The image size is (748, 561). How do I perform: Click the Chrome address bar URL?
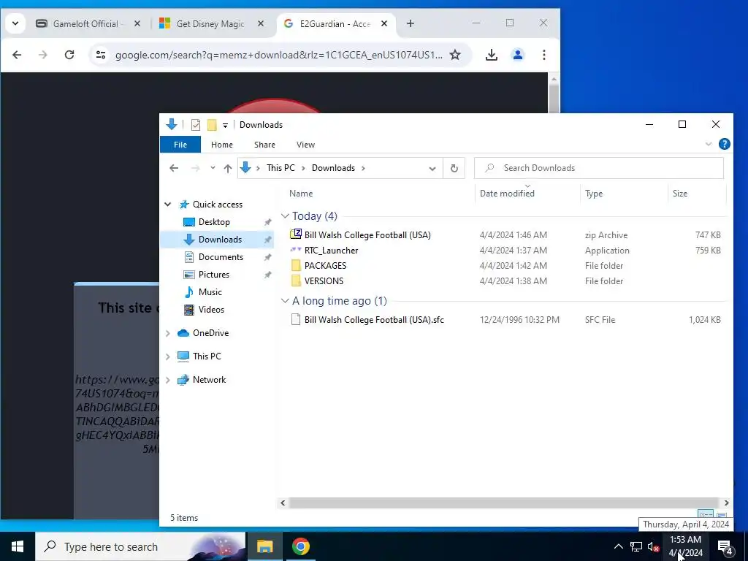pyautogui.click(x=278, y=55)
